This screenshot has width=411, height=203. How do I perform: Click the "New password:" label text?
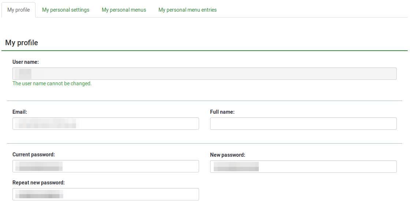click(227, 155)
